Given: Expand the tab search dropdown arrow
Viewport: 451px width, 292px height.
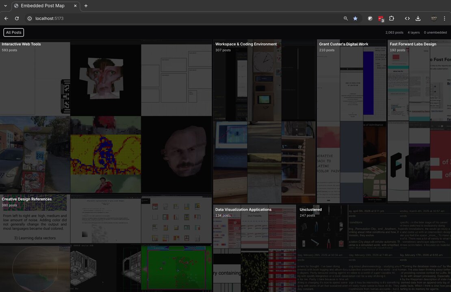Looking at the screenshot, I should click(5, 6).
